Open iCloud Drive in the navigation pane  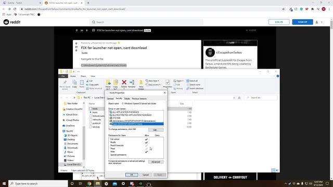pos(72,114)
